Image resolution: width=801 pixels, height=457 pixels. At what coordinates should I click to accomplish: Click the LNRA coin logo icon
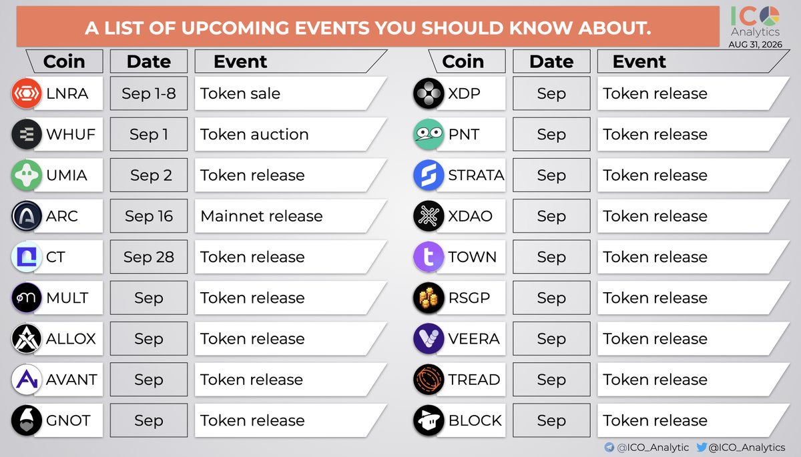pyautogui.click(x=27, y=94)
